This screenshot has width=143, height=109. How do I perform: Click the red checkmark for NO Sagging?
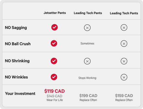tap(55, 27)
